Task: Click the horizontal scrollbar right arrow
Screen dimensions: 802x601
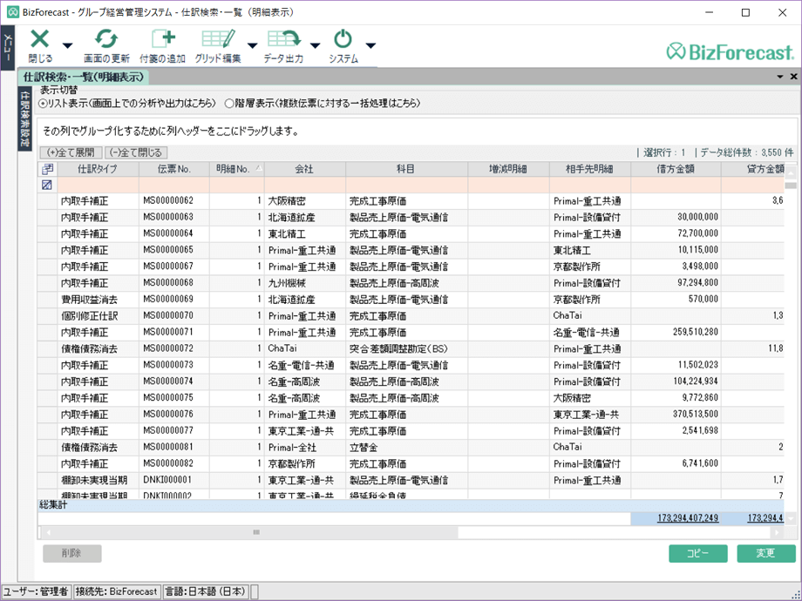Action: [x=778, y=532]
